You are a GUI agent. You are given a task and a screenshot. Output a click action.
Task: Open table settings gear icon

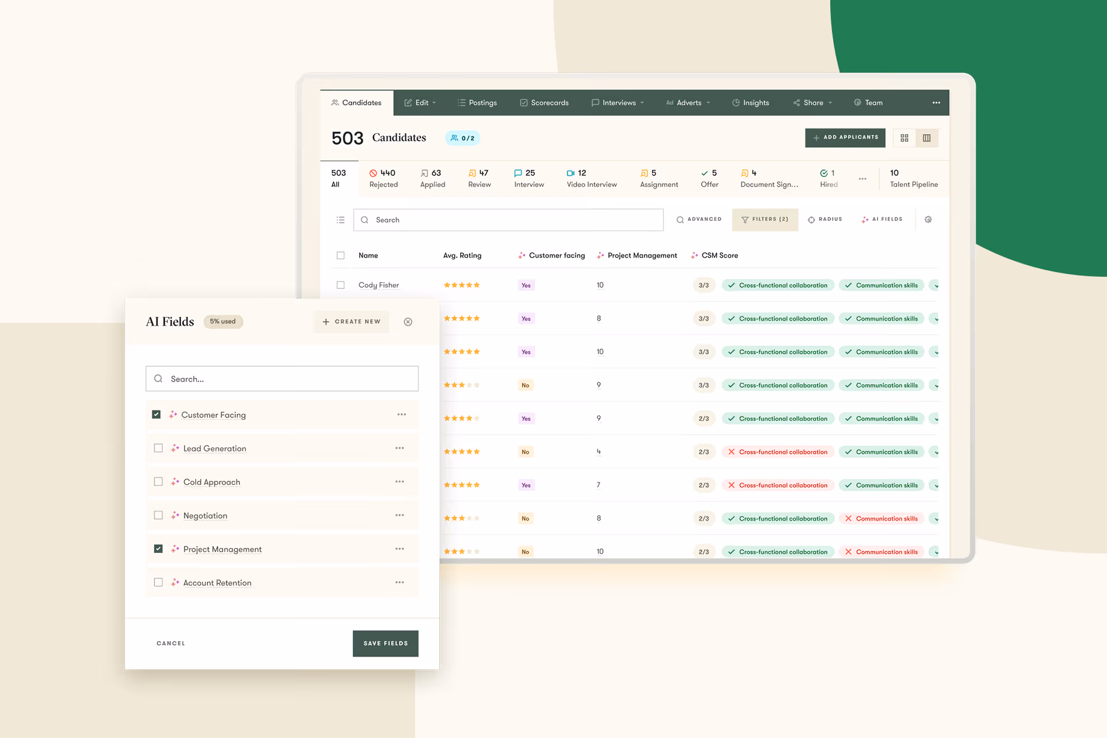tap(928, 220)
